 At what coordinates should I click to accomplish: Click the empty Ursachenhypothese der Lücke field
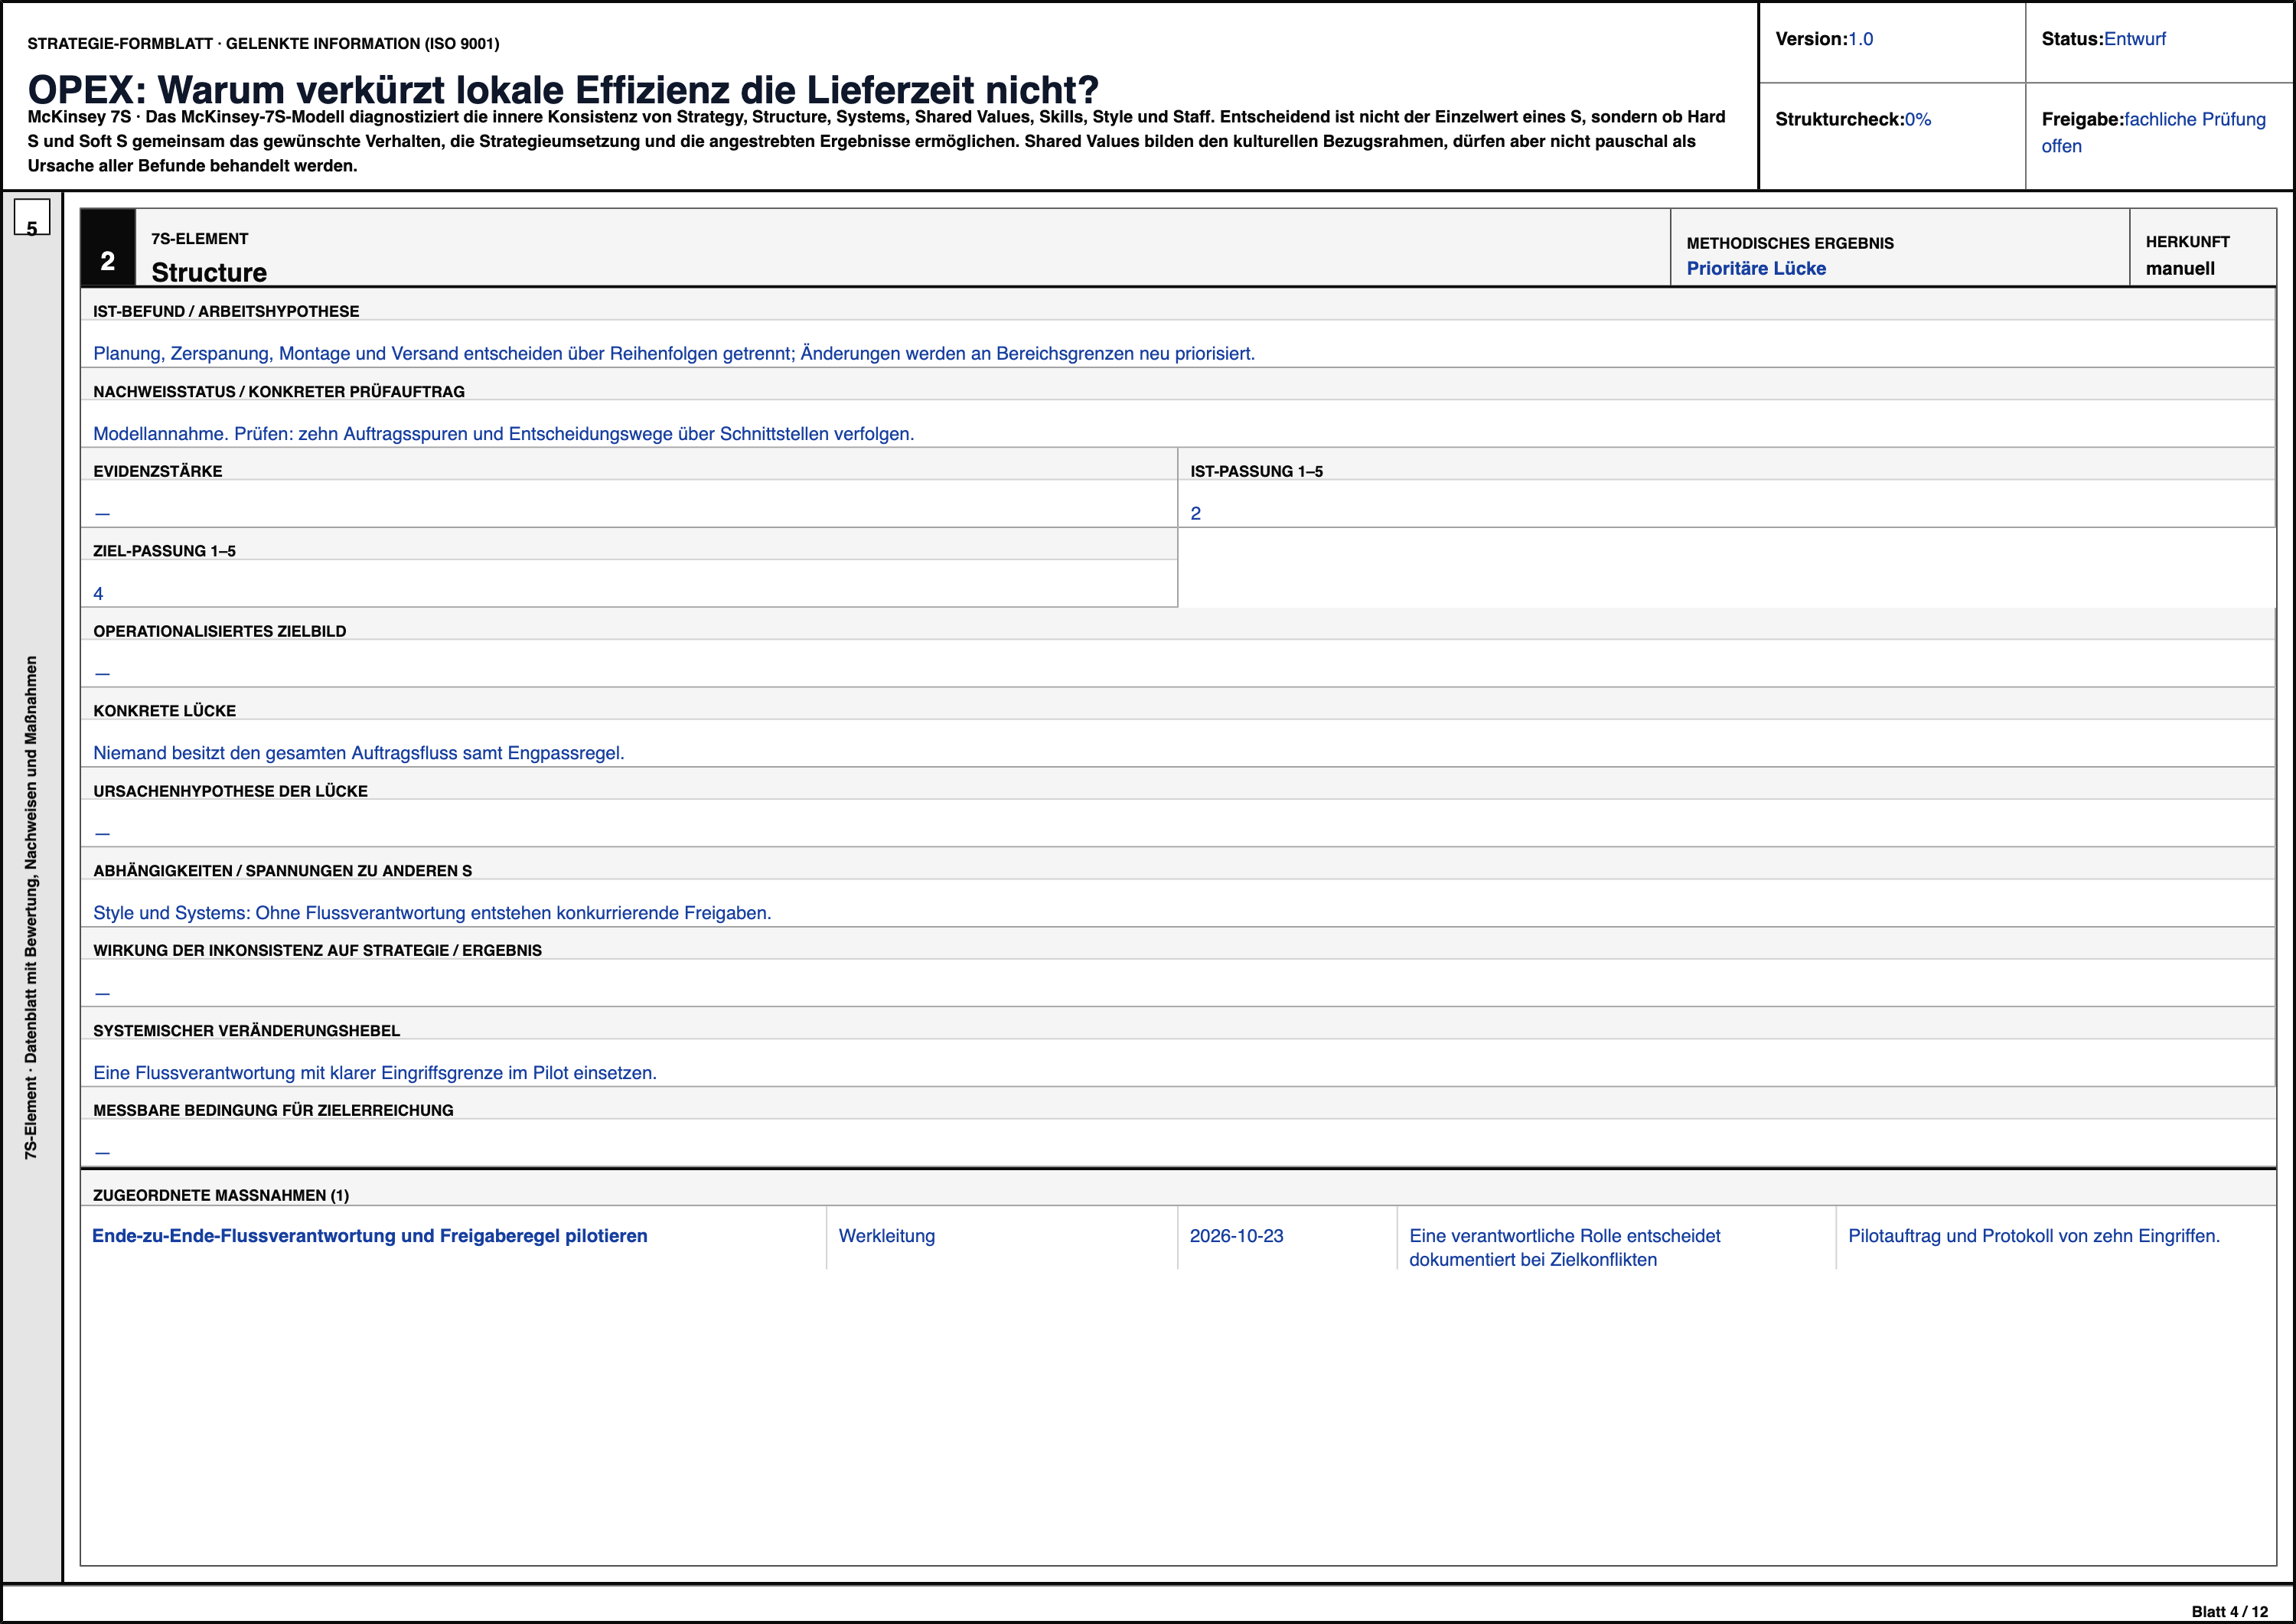(1178, 824)
